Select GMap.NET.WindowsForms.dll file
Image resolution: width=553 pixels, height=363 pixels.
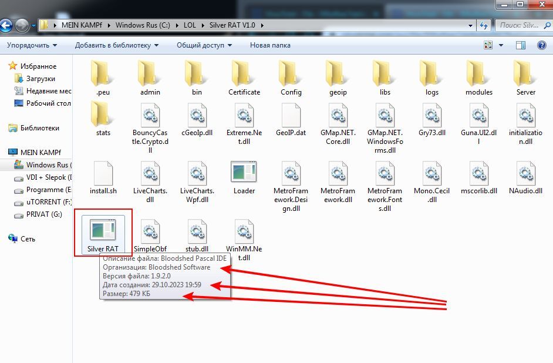pyautogui.click(x=385, y=127)
